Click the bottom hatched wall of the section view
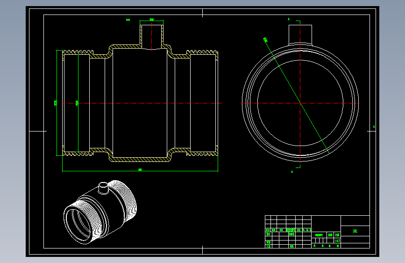The width and height of the screenshot is (405, 263). click(140, 160)
